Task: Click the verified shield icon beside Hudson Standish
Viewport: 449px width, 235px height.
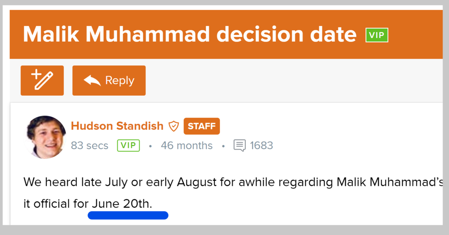Action: pyautogui.click(x=173, y=126)
